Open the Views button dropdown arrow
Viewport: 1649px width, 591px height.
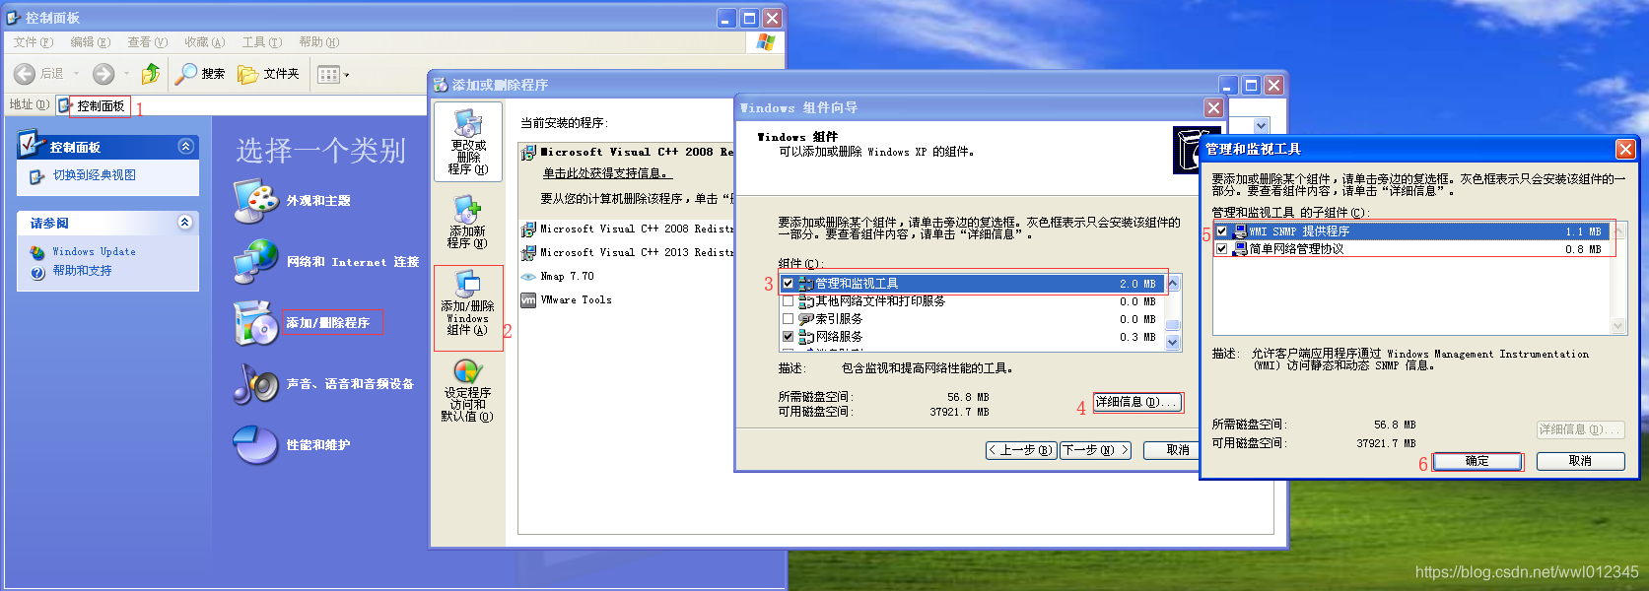coord(346,75)
